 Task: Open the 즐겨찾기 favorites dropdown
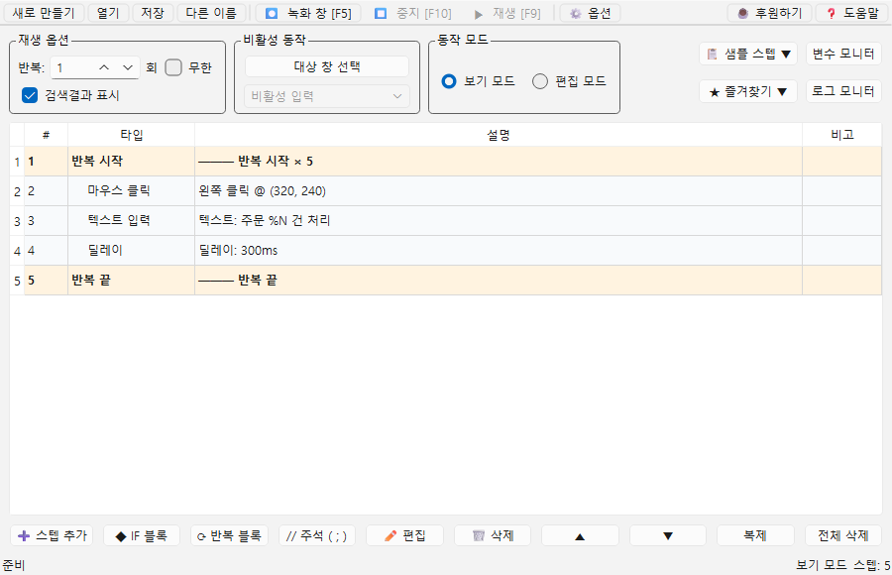pyautogui.click(x=748, y=91)
